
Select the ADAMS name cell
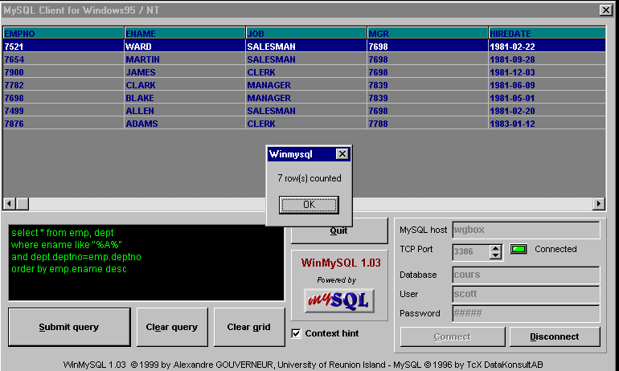click(x=185, y=124)
